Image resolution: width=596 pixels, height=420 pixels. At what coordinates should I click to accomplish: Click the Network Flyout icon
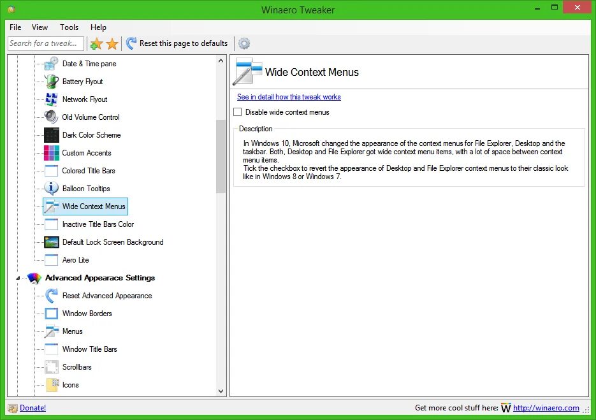[x=52, y=99]
